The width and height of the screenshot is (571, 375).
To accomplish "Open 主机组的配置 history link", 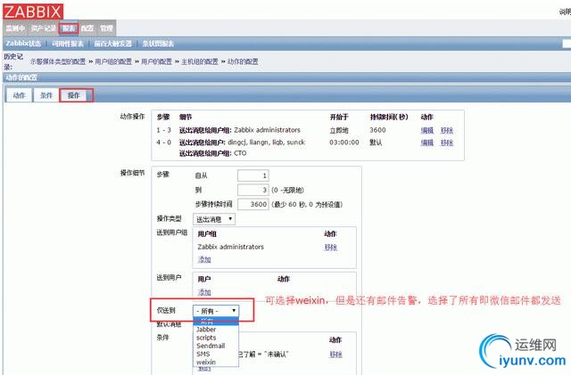I will click(200, 61).
